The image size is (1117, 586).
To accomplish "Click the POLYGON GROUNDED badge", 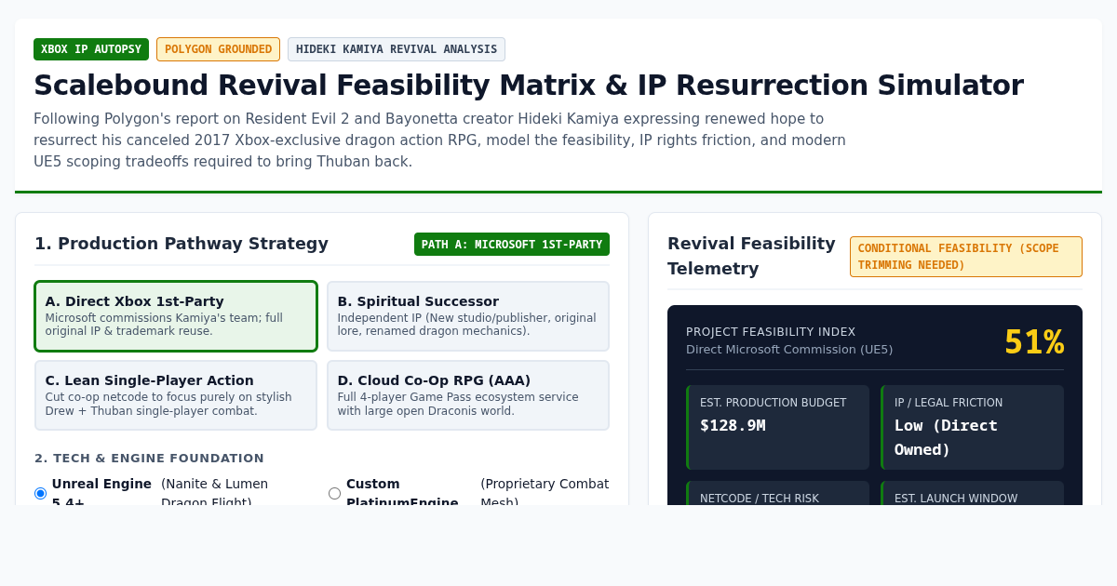I will 218,49.
